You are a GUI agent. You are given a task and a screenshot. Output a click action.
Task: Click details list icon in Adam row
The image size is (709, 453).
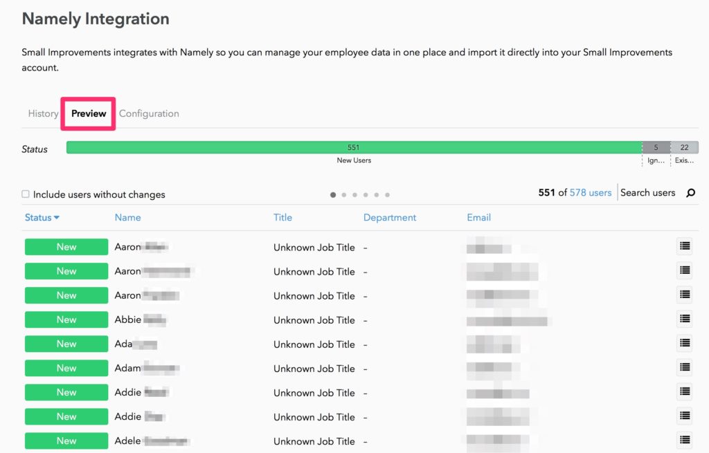point(684,367)
